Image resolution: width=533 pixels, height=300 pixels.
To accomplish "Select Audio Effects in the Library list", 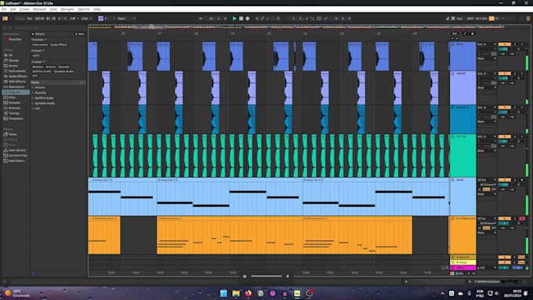I will click(x=18, y=76).
